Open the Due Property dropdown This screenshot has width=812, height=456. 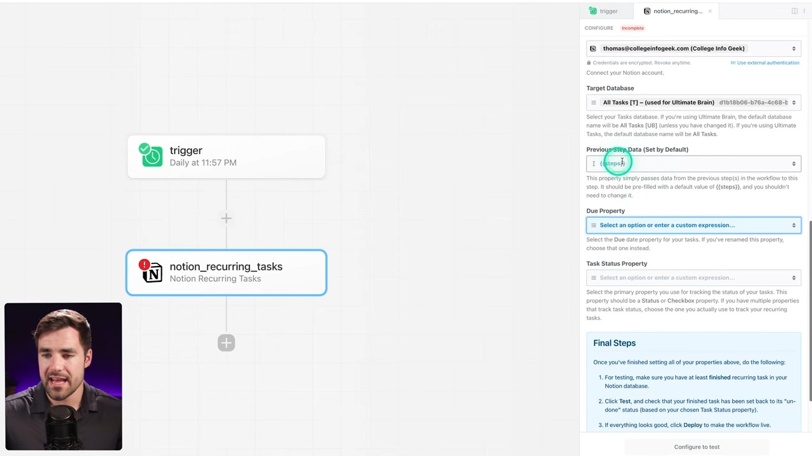(693, 225)
